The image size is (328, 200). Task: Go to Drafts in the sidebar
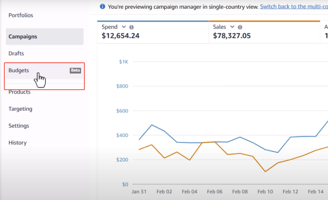[16, 54]
